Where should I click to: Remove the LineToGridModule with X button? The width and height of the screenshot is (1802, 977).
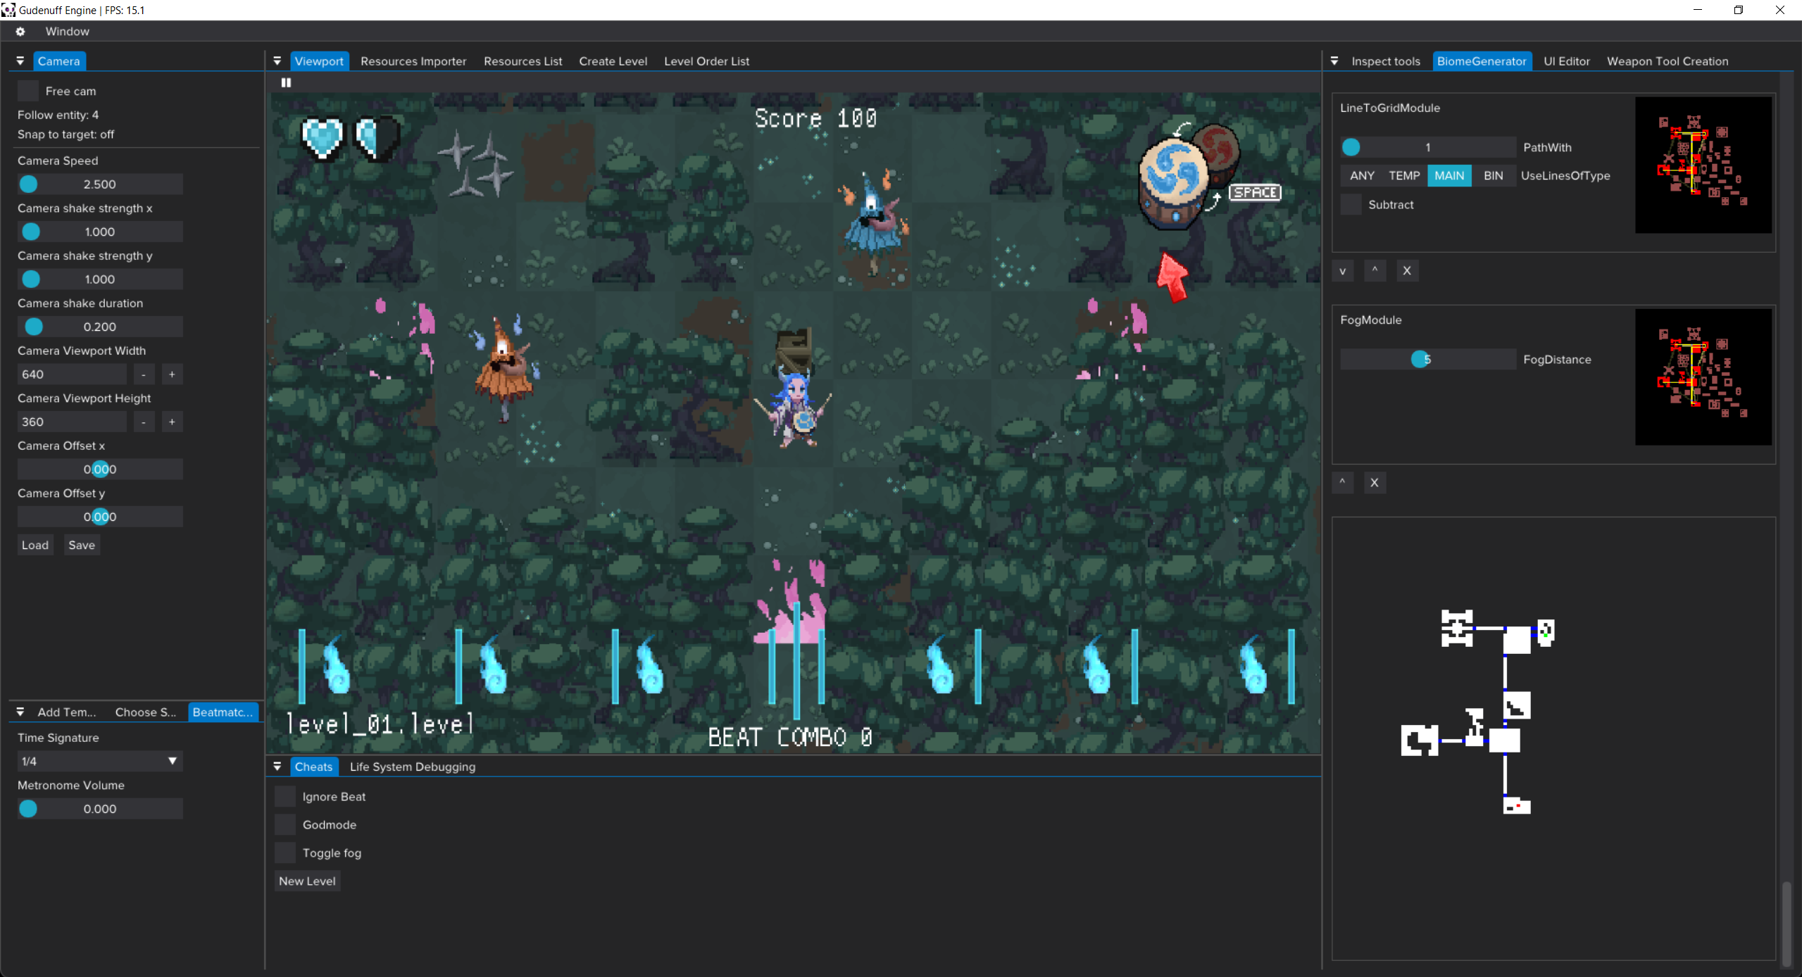(1406, 271)
